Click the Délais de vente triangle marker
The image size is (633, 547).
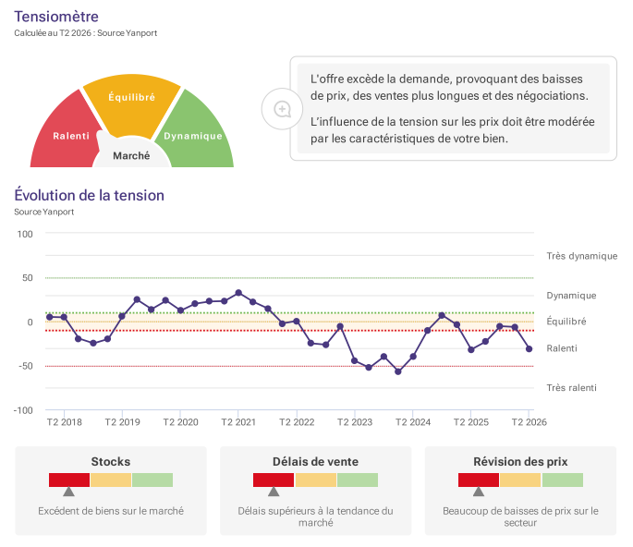coord(274,492)
